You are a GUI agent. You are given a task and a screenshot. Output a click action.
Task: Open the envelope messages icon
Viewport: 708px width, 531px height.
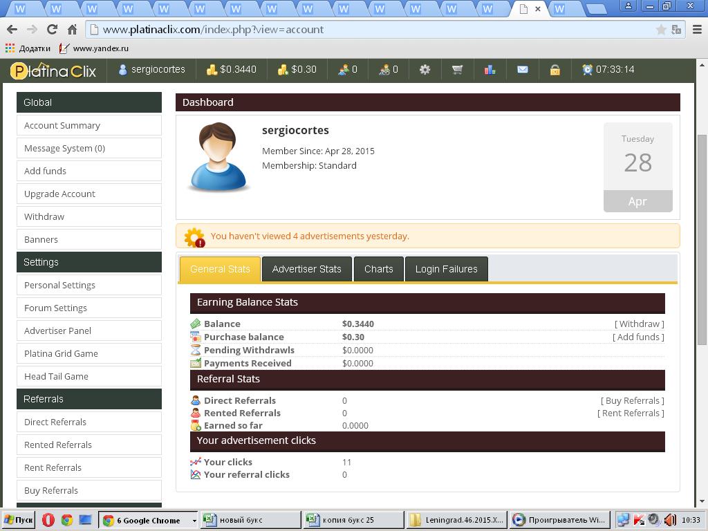coord(523,70)
